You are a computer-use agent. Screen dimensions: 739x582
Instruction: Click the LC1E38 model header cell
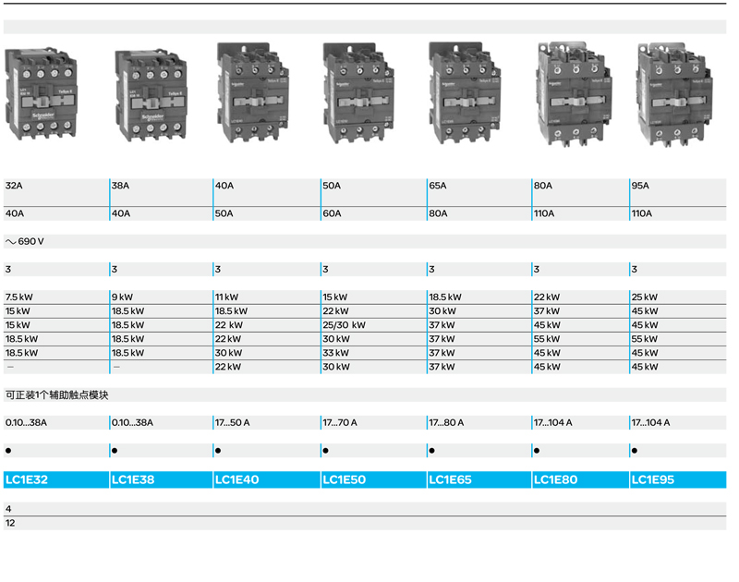coord(161,479)
